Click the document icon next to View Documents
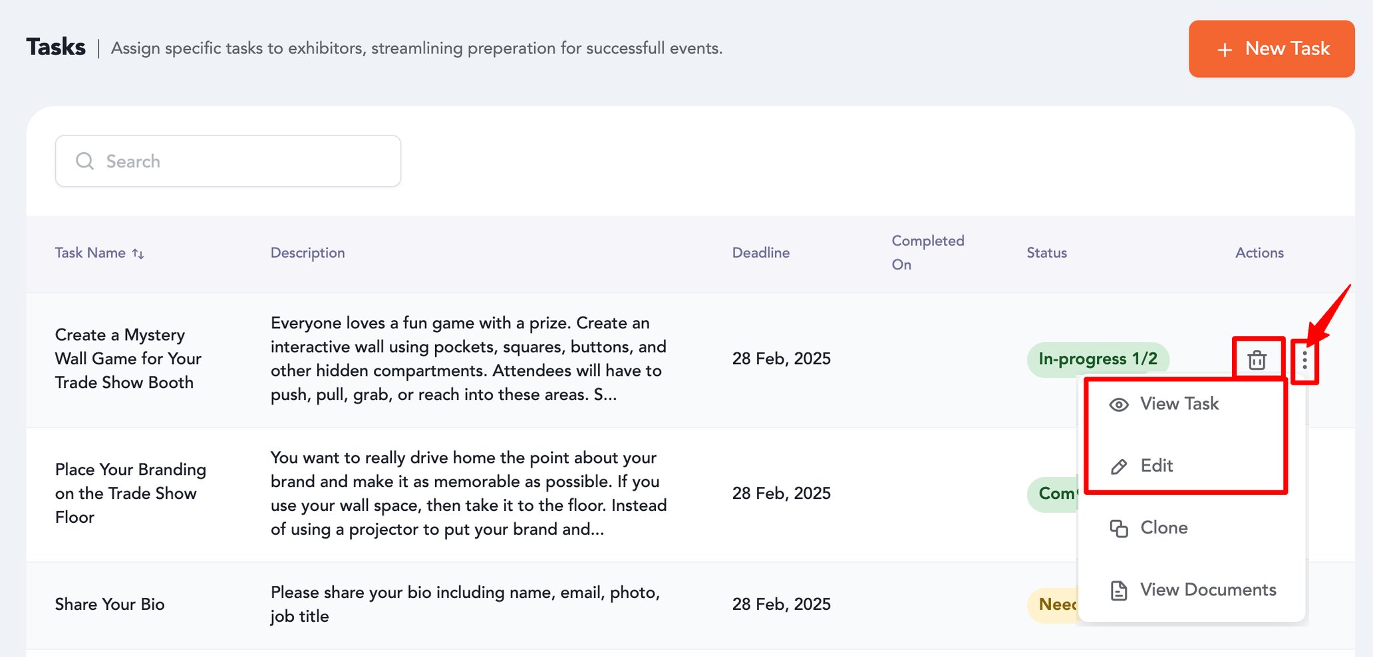 click(1120, 589)
